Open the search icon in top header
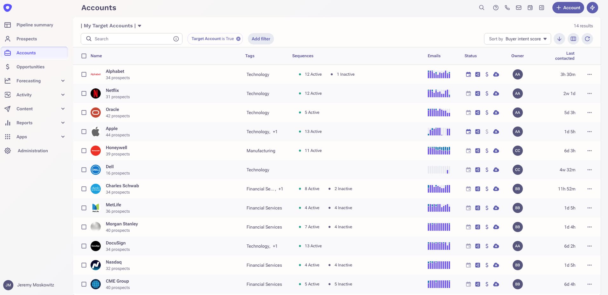 click(x=482, y=8)
